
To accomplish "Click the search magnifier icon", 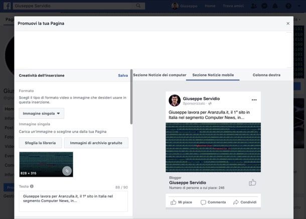I will click(138, 5).
